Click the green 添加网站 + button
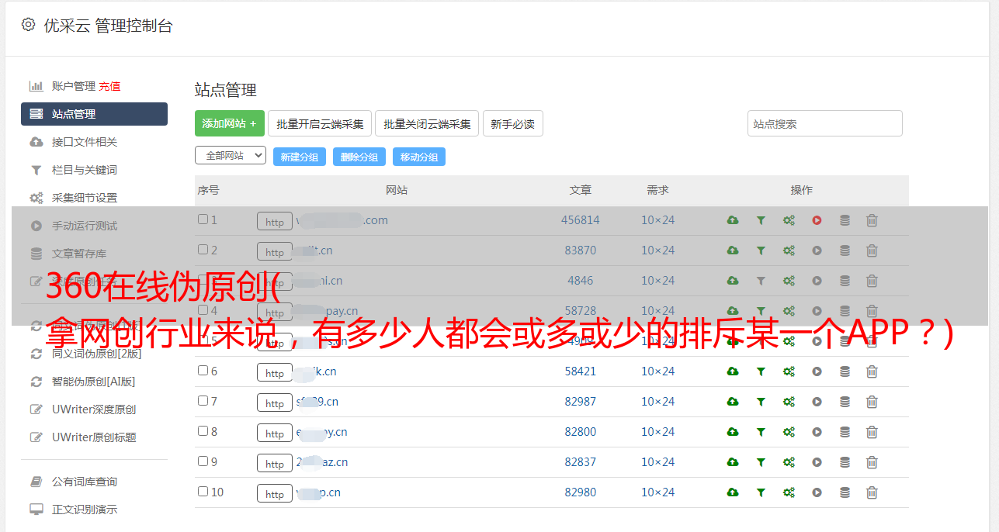Viewport: 999px width, 532px height. point(230,123)
